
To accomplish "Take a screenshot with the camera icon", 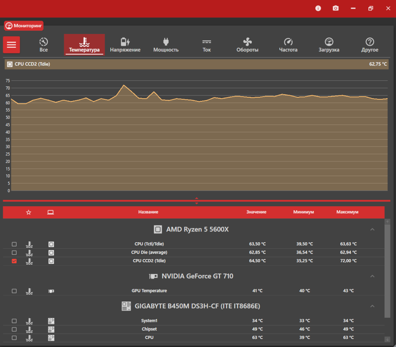I will click(335, 8).
